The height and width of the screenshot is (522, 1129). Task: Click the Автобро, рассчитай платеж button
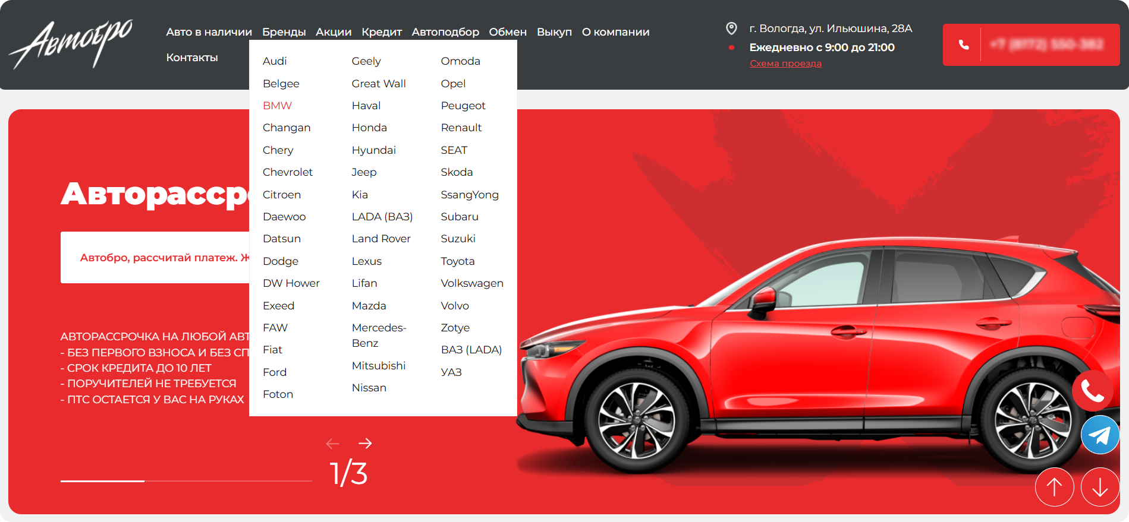156,258
